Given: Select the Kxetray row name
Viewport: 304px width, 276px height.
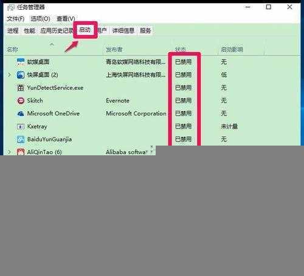Looking at the screenshot, I should (x=37, y=127).
